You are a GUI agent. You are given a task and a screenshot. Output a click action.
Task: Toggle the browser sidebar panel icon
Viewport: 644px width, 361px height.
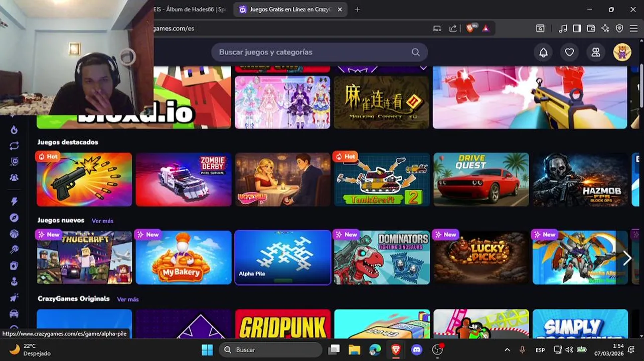(577, 29)
